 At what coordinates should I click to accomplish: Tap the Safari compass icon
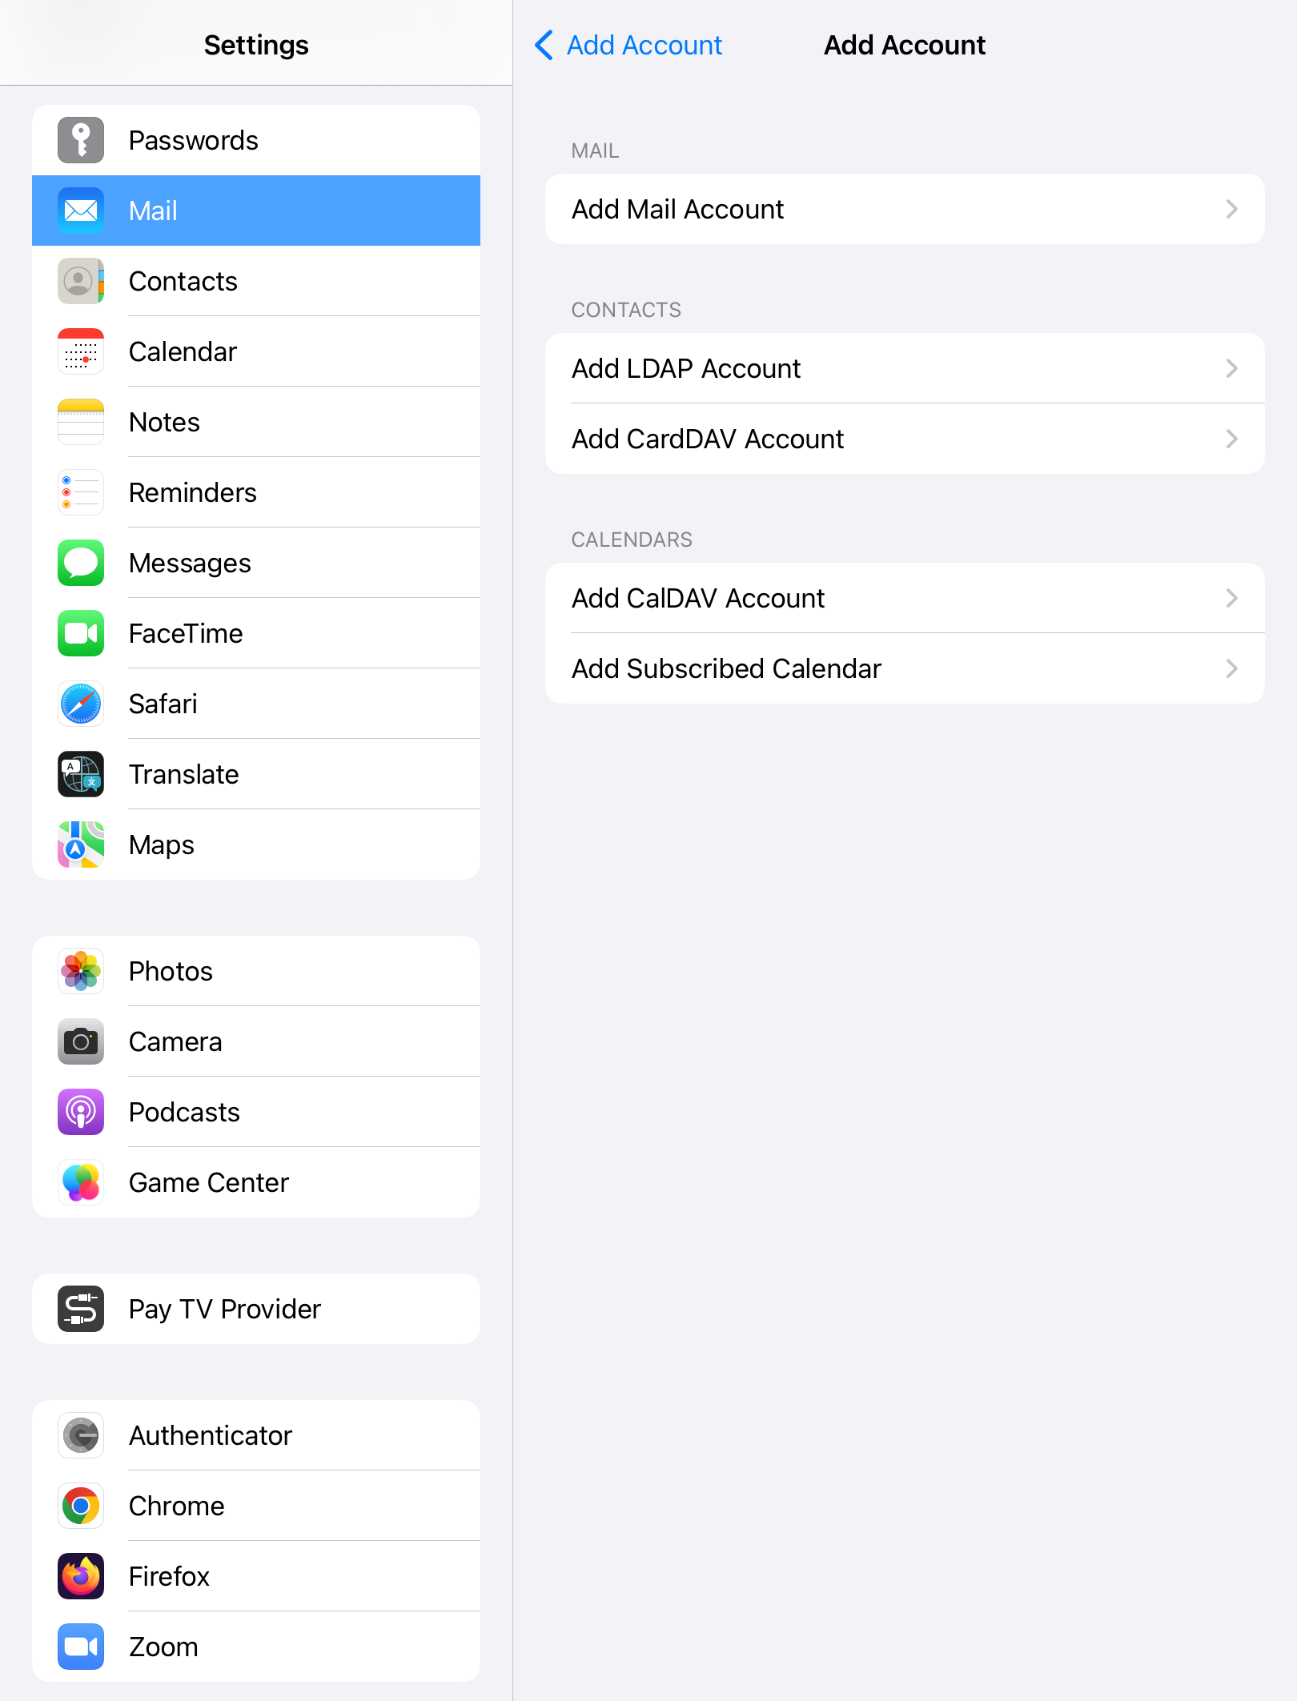pyautogui.click(x=81, y=704)
